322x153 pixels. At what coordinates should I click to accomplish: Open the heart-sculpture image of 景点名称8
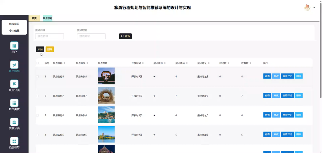point(106,76)
